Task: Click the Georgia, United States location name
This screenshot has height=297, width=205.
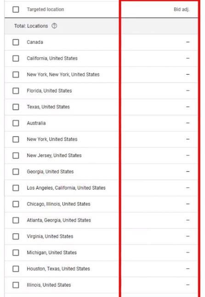Action: pyautogui.click(x=50, y=171)
